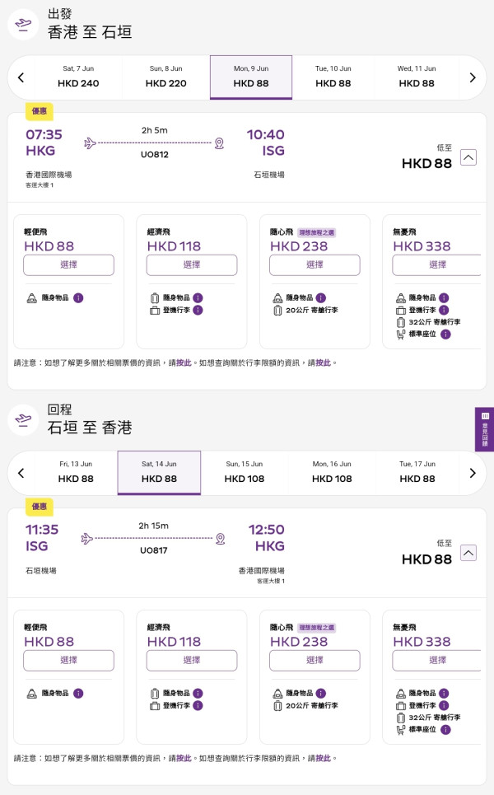Screen dimensions: 494x795
Task: Select Mon, 16 Jun HKD 108 date
Action: point(332,473)
